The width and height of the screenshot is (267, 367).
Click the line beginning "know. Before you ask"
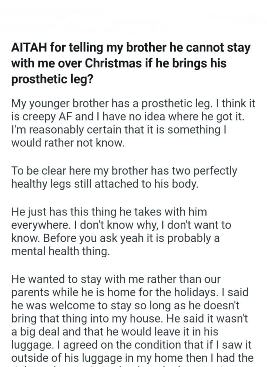pyautogui.click(x=115, y=238)
